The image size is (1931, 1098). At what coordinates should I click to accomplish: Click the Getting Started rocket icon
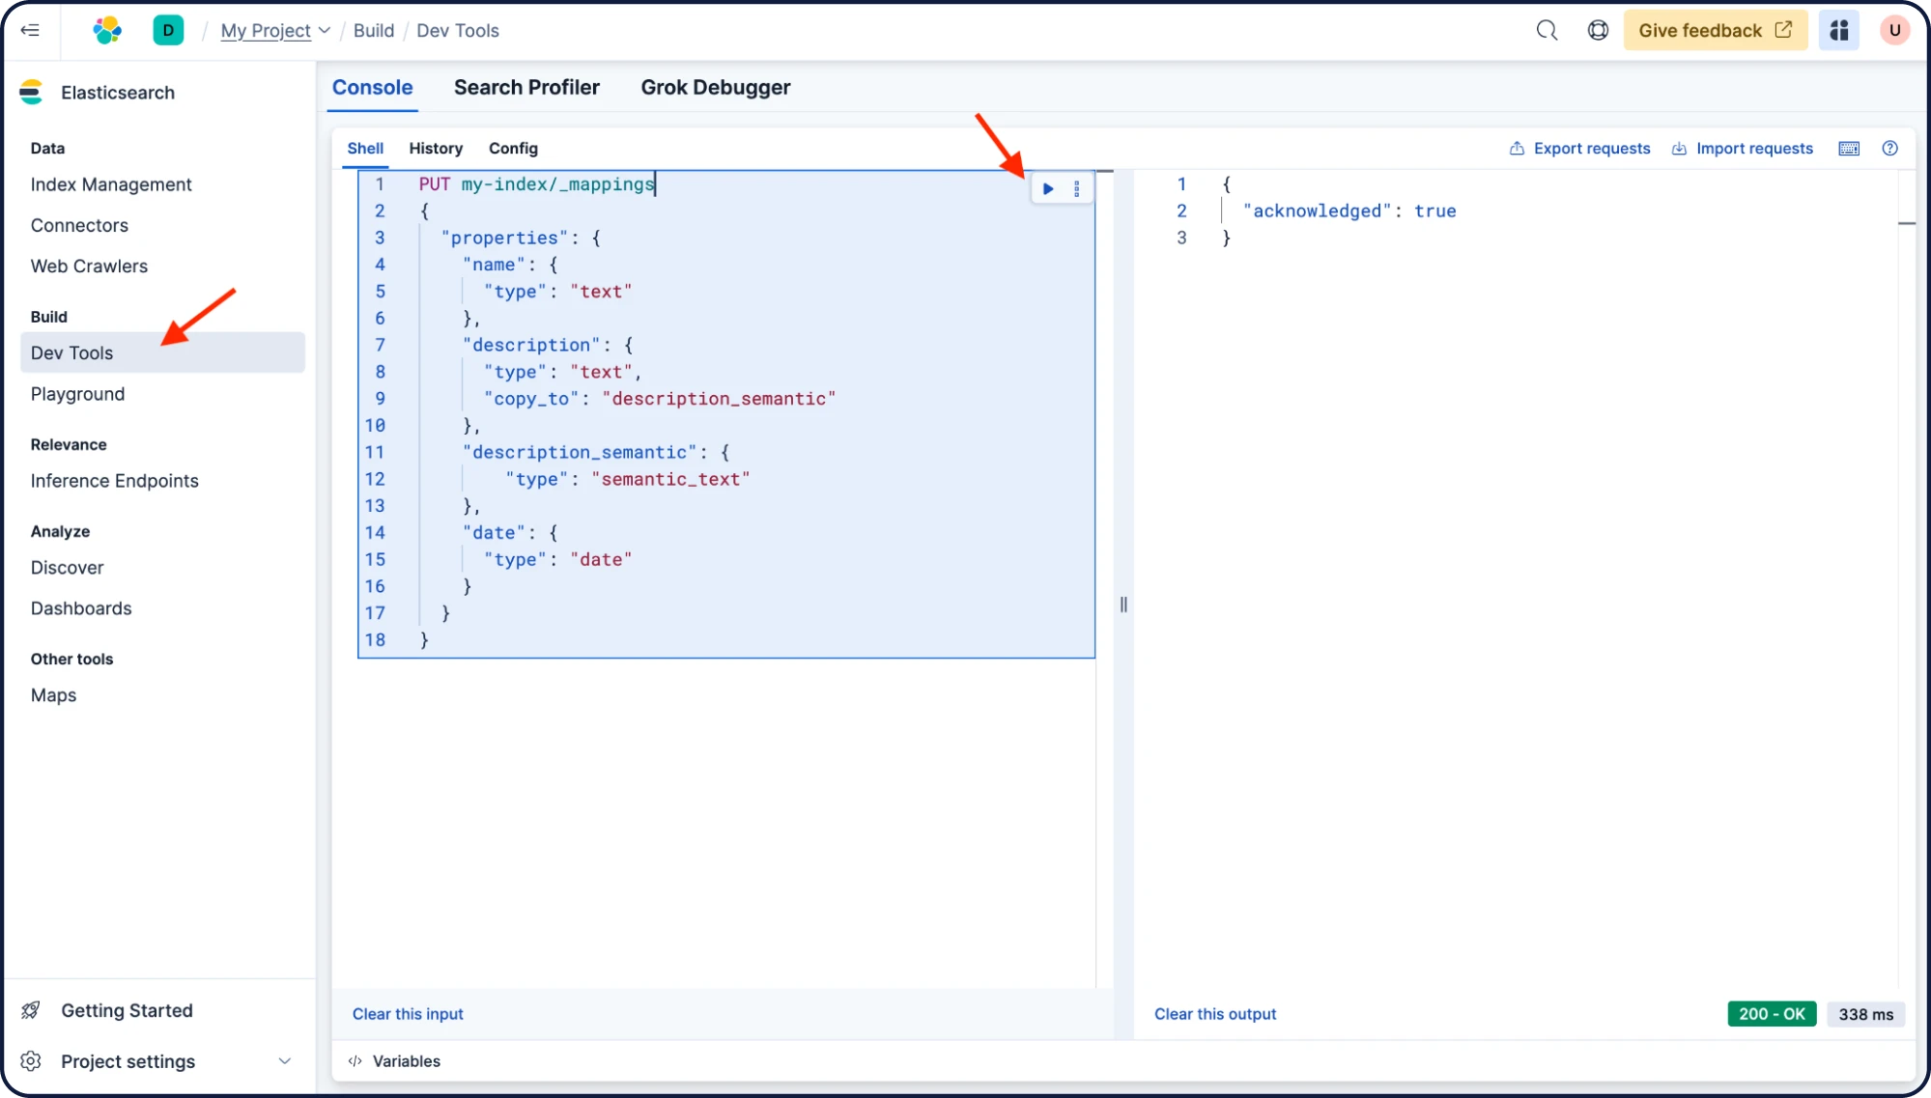(x=31, y=1010)
